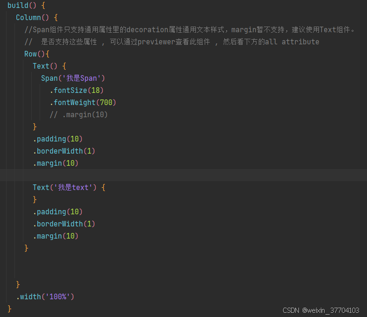Click the highlighted blank current line
367x317 pixels.
coord(184,175)
